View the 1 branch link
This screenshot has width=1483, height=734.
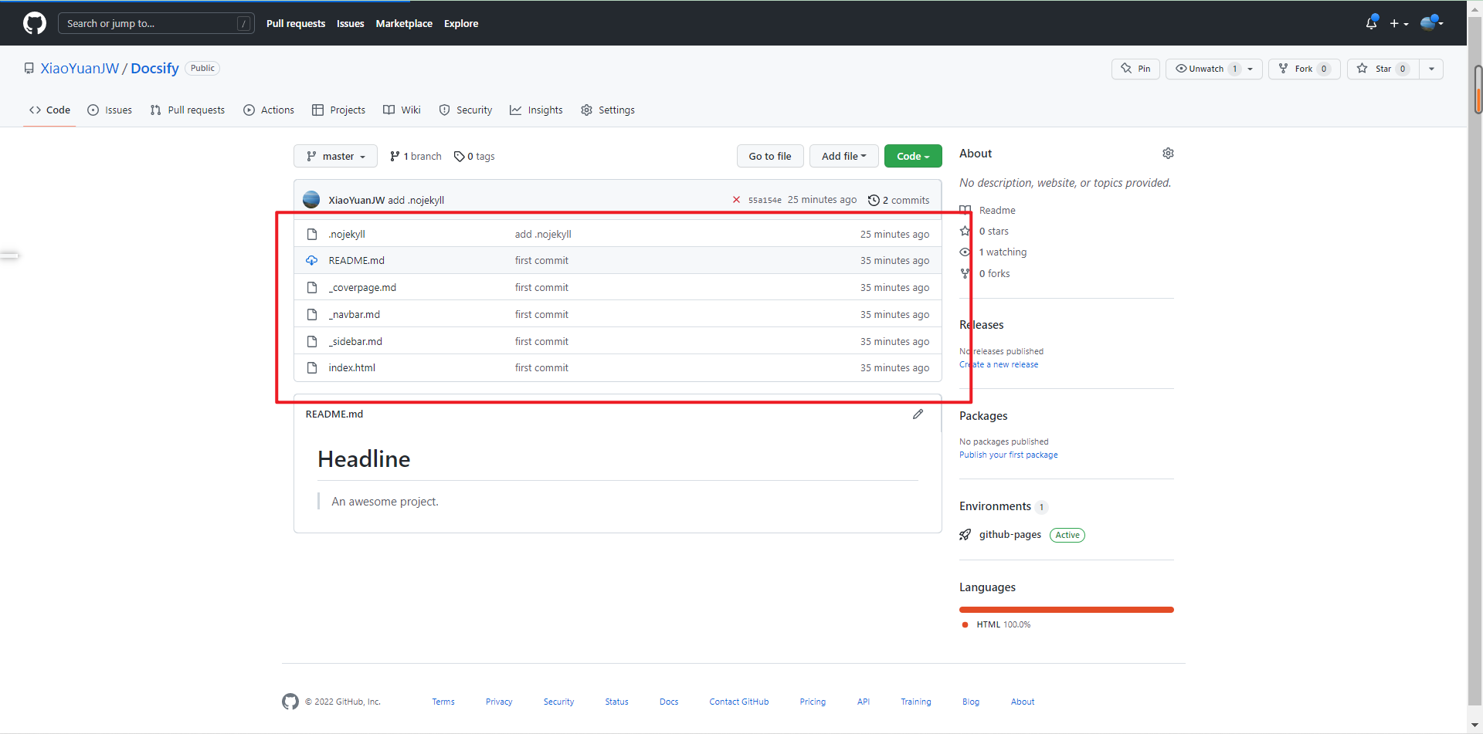tap(416, 156)
